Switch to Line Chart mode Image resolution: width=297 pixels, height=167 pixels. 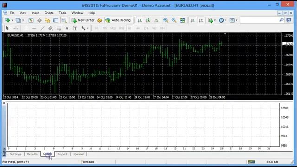coord(156,20)
